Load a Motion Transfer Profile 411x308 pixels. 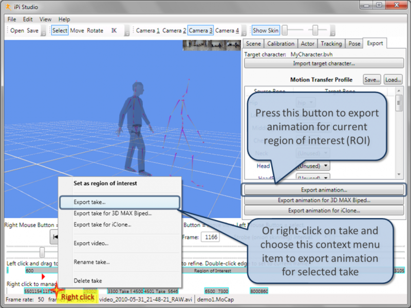pos(393,80)
